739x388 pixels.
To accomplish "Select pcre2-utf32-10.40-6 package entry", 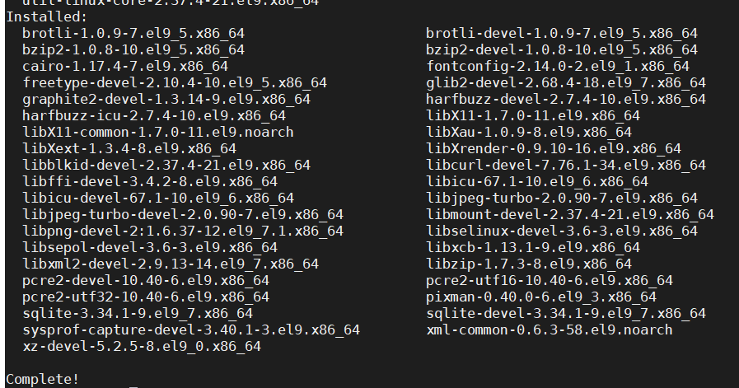I will coord(146,297).
